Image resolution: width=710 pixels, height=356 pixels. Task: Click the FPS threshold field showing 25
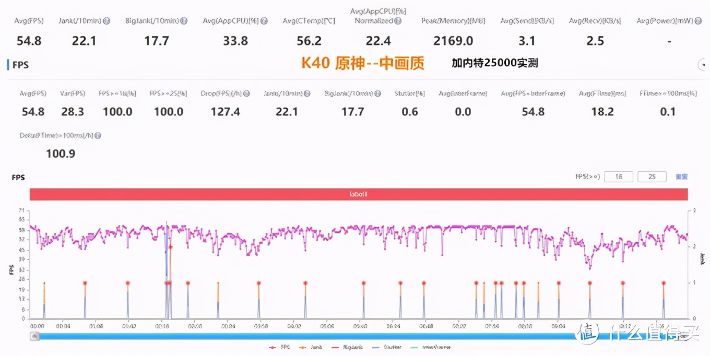point(652,177)
